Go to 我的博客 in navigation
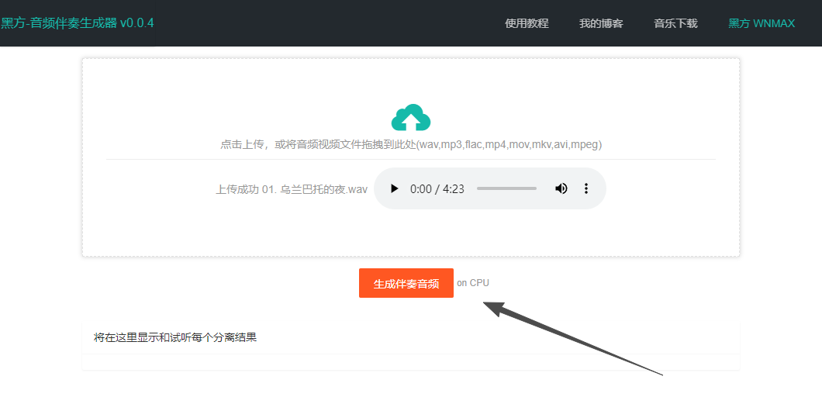Screen dimensions: 822x404 (601, 23)
